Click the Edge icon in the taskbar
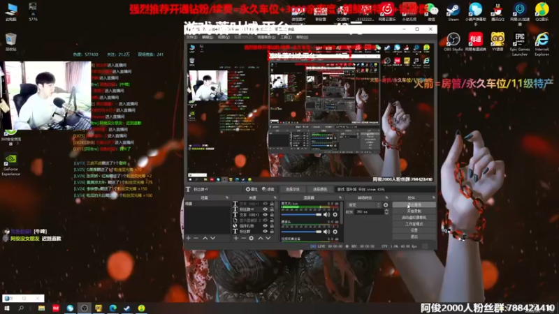This screenshot has height=314, width=559. pyautogui.click(x=112, y=308)
